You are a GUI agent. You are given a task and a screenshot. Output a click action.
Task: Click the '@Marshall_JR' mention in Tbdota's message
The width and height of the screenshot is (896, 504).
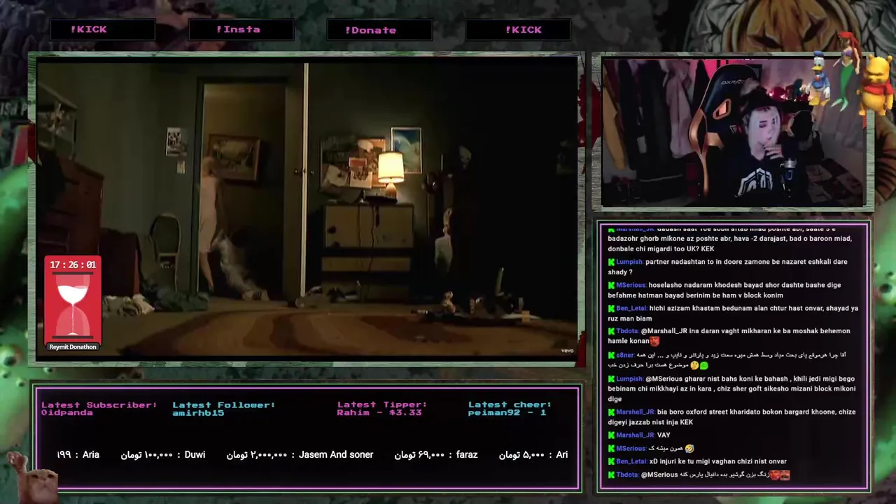click(664, 332)
